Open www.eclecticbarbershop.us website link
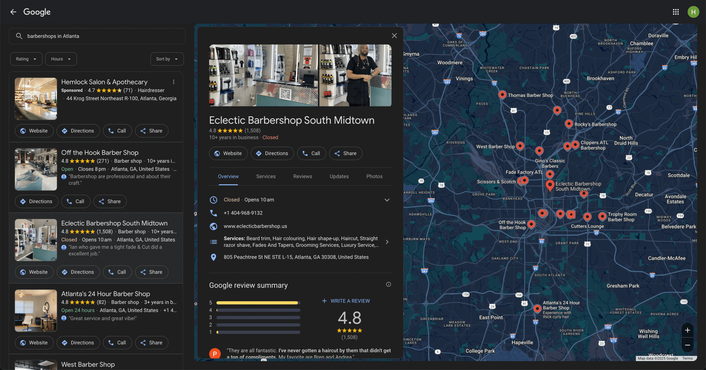The image size is (706, 370). click(x=255, y=226)
